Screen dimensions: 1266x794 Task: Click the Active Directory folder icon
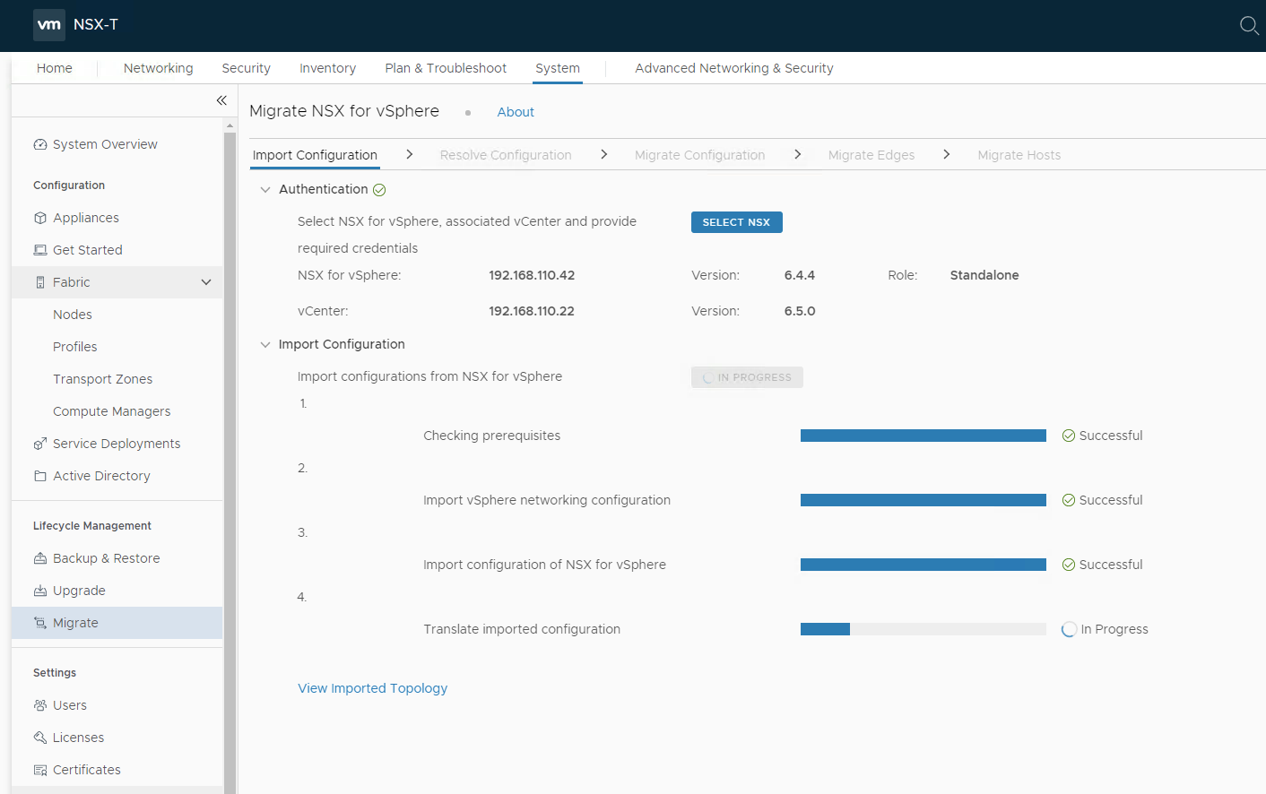[40, 476]
